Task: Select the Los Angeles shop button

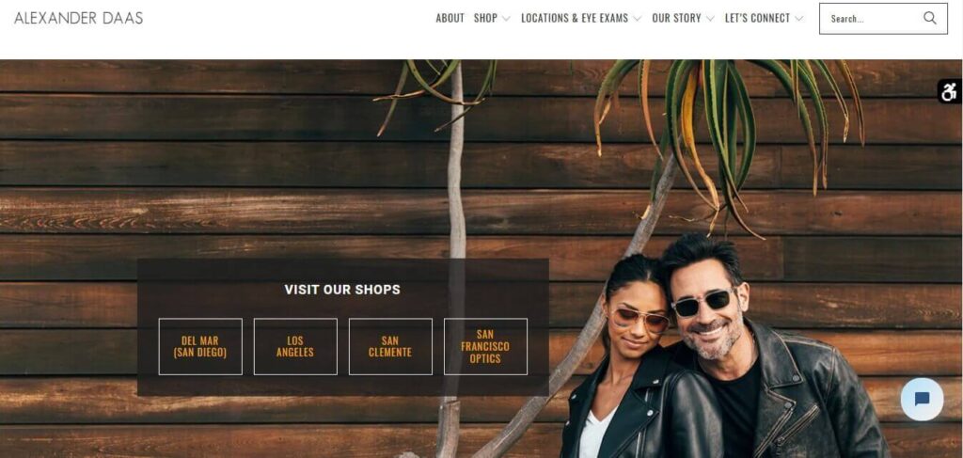Action: point(295,346)
